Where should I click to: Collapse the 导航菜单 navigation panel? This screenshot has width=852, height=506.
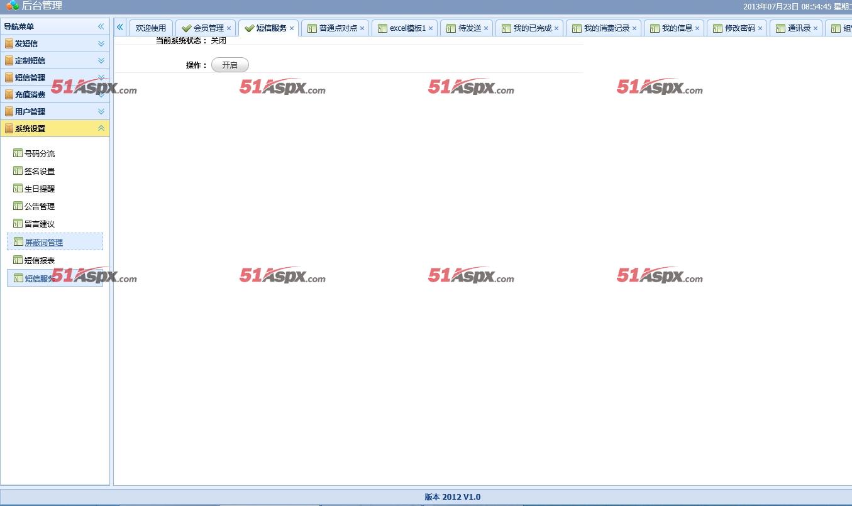[x=101, y=26]
